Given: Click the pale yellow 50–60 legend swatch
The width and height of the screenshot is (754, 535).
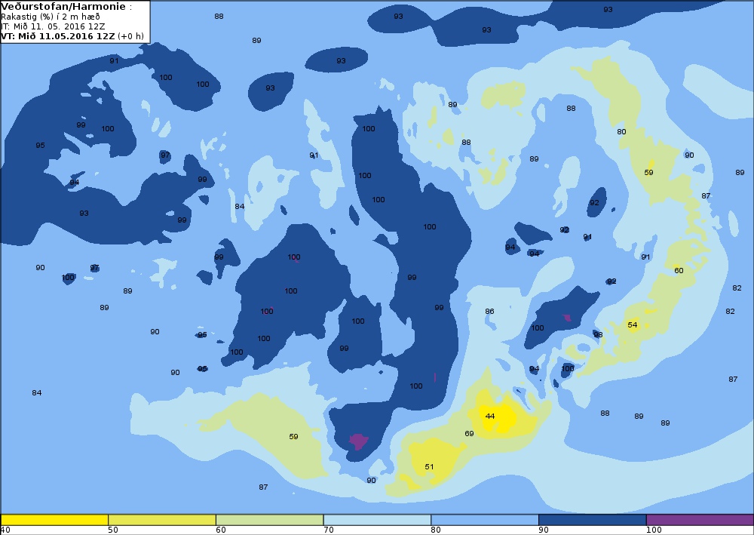Looking at the screenshot, I should pos(162,520).
